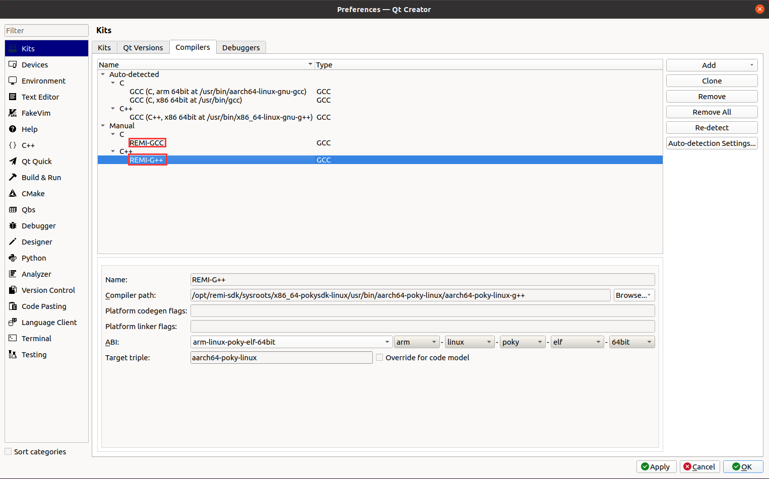Click the Platform linker flags field
769x479 pixels.
point(423,327)
